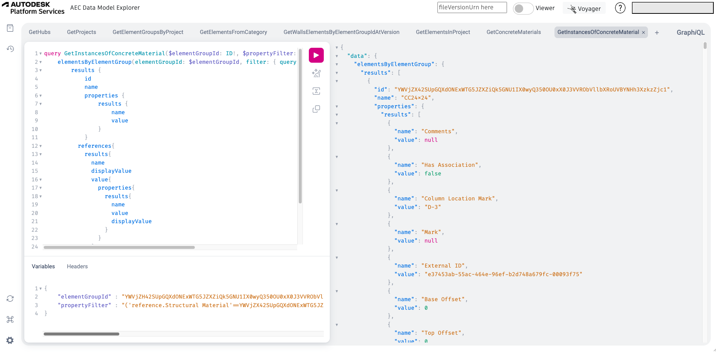Switch to the GetConcreteMaterials tab
Viewport: 716px width, 359px height.
[x=513, y=32]
